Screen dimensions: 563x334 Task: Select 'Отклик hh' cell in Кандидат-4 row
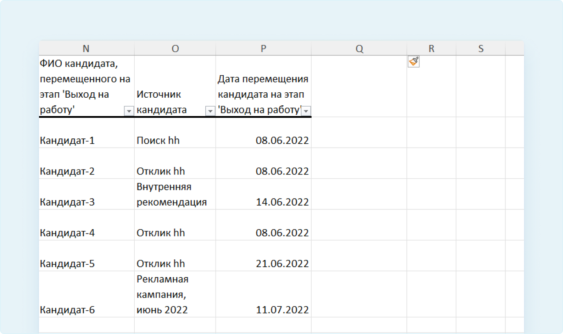[x=175, y=225]
